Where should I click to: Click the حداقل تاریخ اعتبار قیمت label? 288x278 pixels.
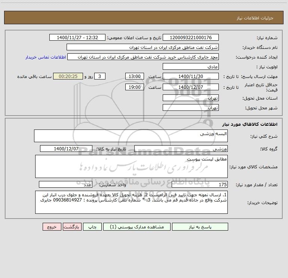click(261, 87)
